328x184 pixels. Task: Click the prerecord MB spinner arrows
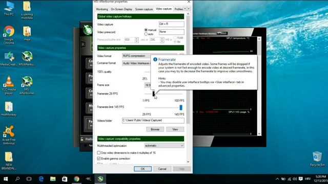click(162, 40)
